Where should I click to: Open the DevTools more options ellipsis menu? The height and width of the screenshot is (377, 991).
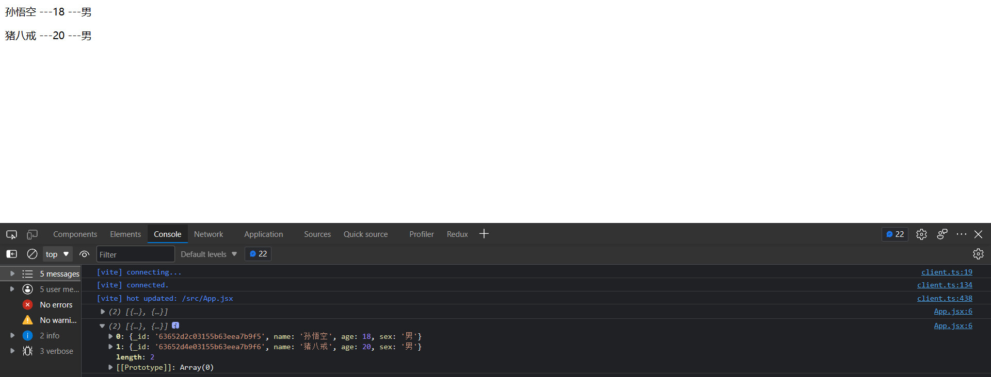[x=961, y=234]
